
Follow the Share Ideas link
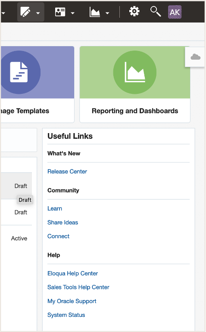(x=62, y=222)
